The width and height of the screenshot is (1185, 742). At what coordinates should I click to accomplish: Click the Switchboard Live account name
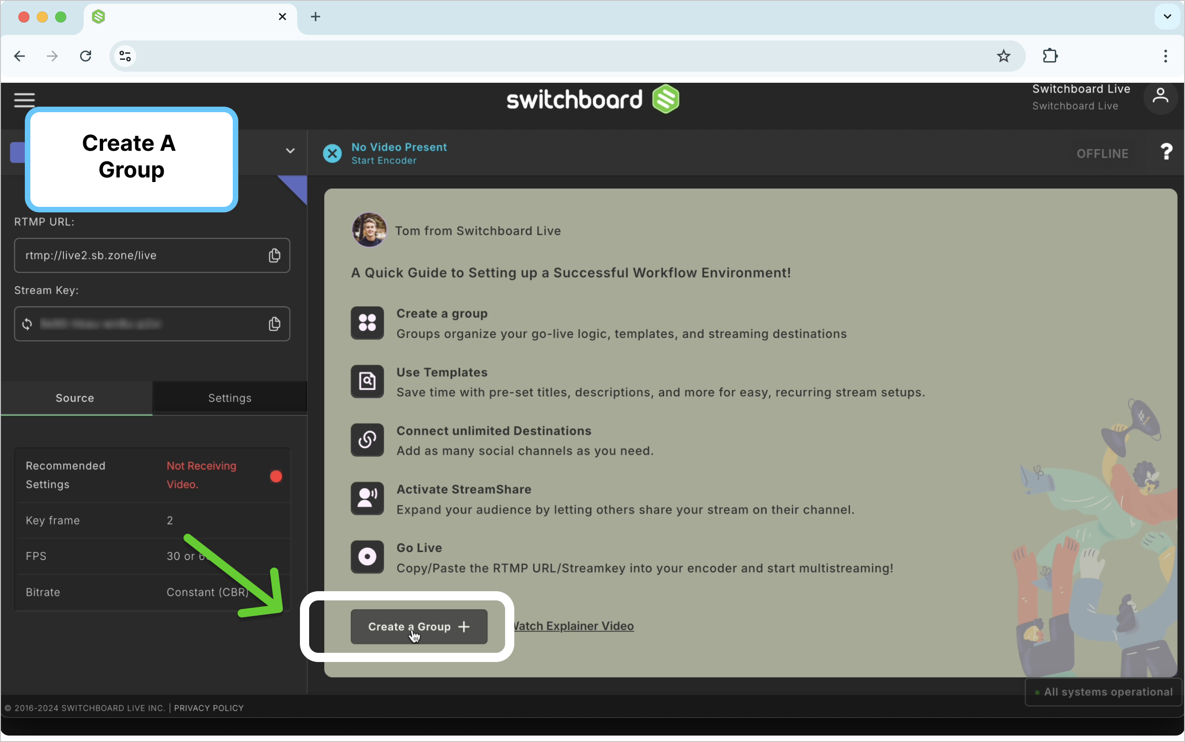pos(1081,89)
